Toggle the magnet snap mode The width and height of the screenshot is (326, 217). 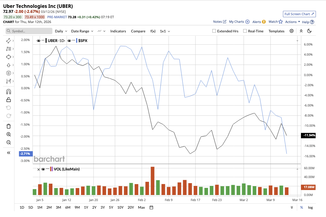[x=9, y=92]
